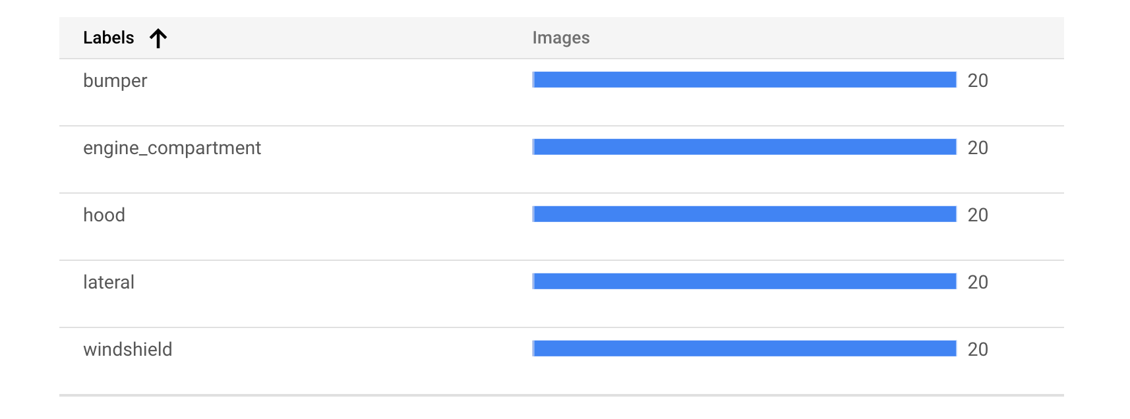Click the blue bar for bumper
1130x419 pixels.
[x=744, y=80]
